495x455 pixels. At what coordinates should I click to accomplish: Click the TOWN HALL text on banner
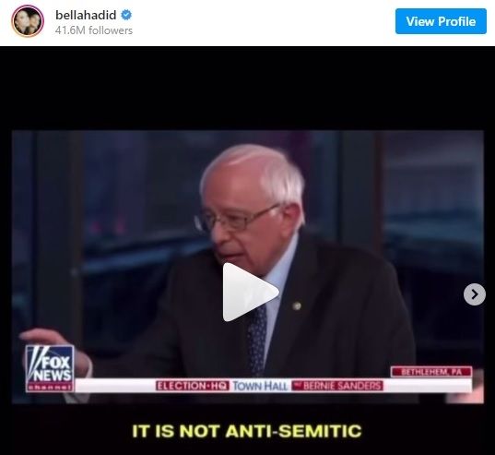[x=260, y=386]
